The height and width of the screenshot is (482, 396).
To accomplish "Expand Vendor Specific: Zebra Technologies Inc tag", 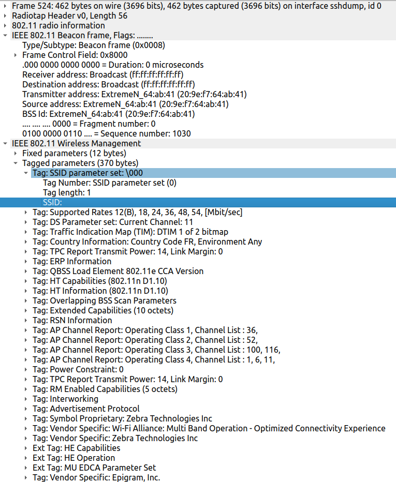I will point(26,439).
